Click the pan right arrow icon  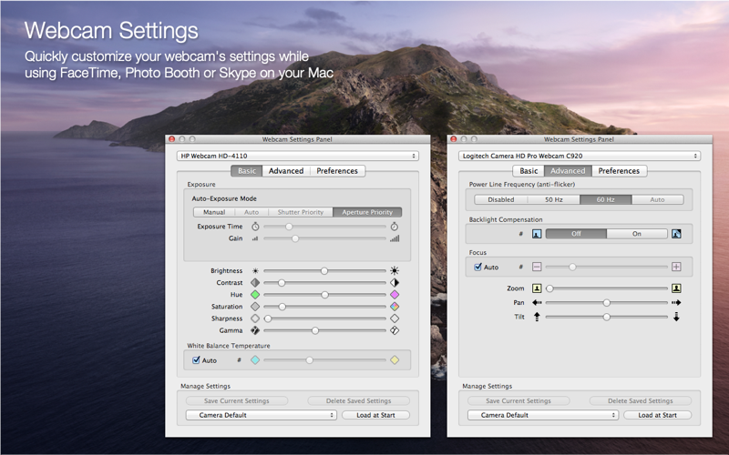click(x=676, y=303)
